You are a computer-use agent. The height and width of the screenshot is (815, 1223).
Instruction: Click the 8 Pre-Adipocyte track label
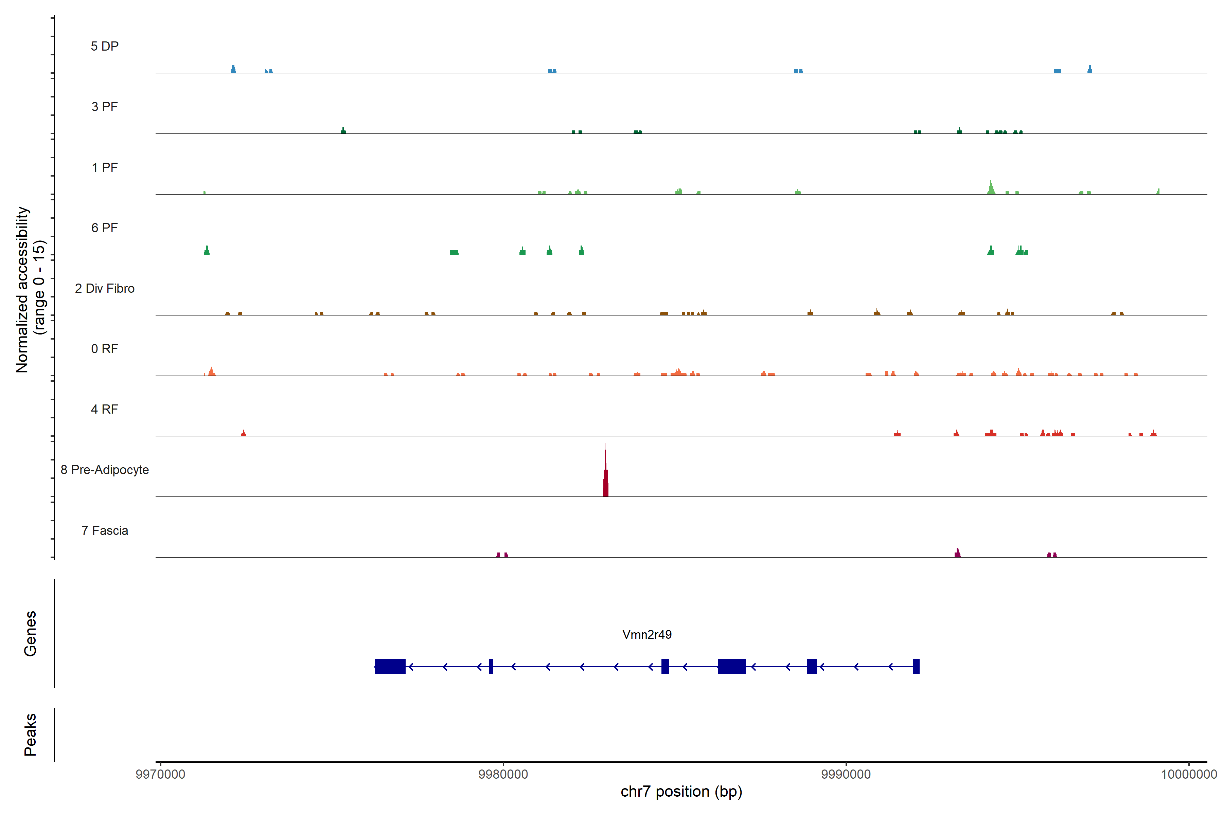coord(105,470)
